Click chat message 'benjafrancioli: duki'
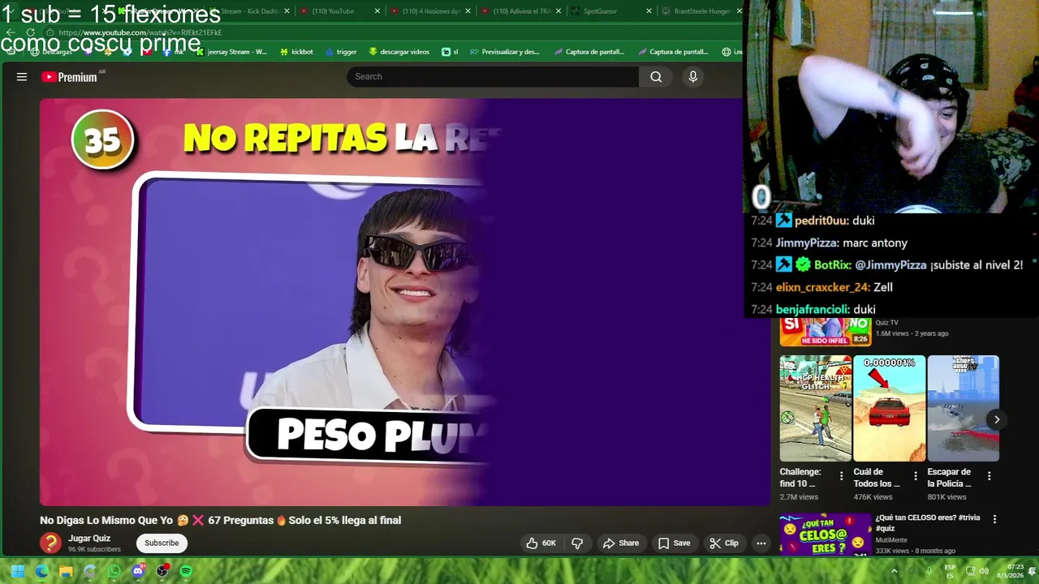The width and height of the screenshot is (1039, 584). pyautogui.click(x=813, y=309)
